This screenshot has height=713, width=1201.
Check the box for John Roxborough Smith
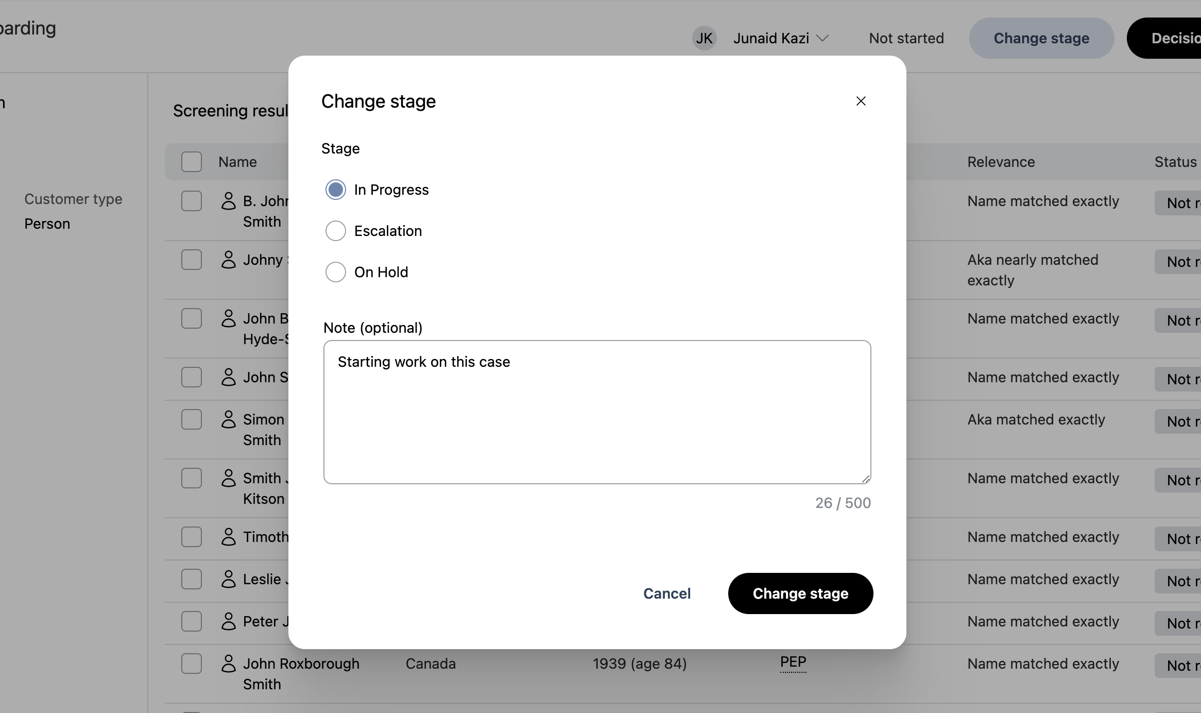(192, 664)
